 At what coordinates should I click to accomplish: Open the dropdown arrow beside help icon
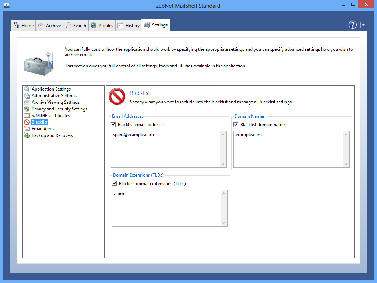(363, 25)
